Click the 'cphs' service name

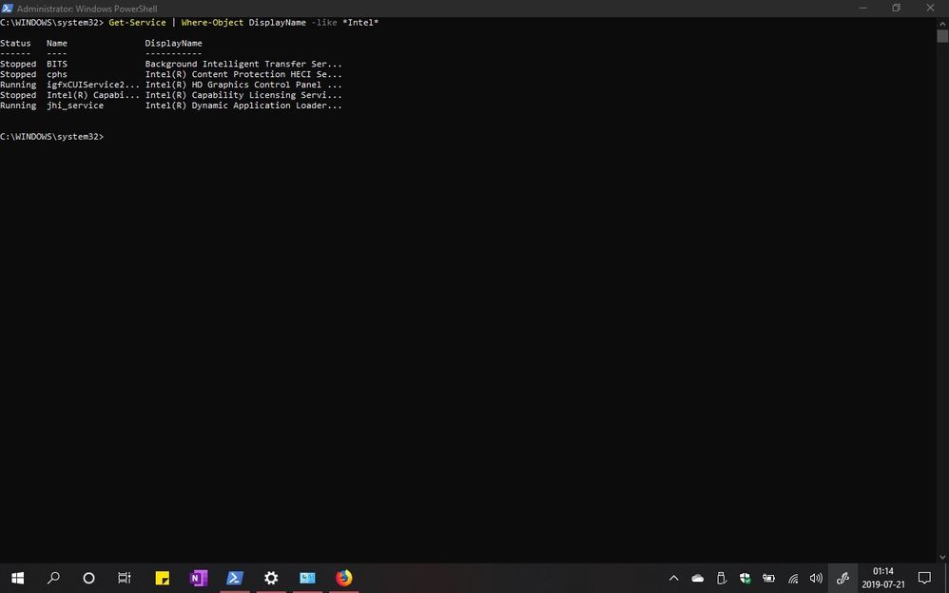(57, 74)
